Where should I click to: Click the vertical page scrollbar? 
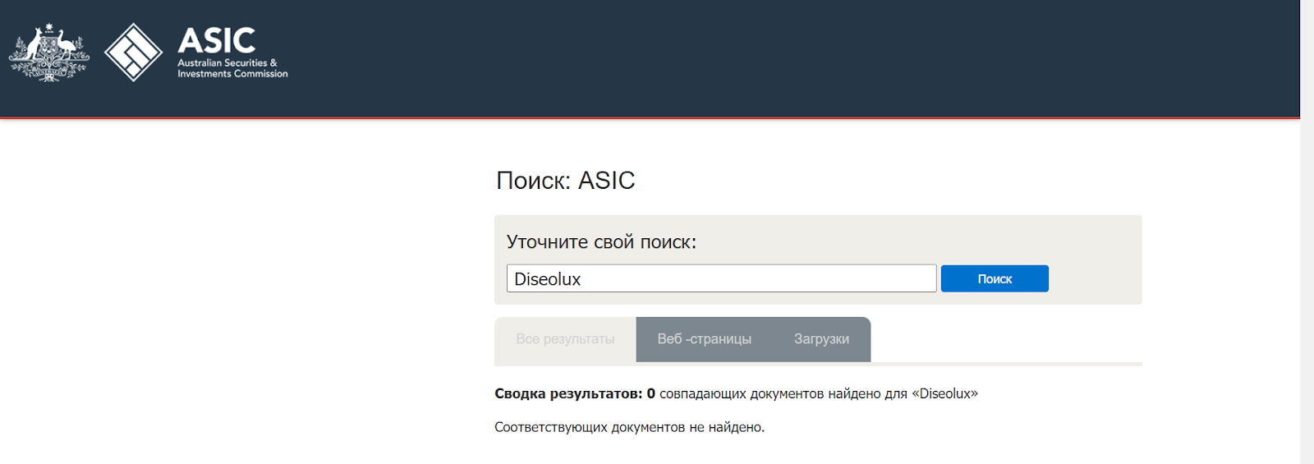click(1307, 232)
